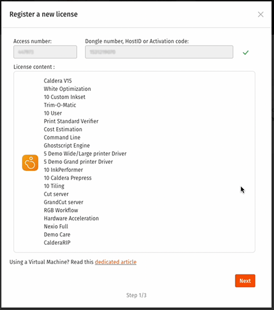
Task: Select the Ghostscript Engine entry
Action: pos(67,146)
